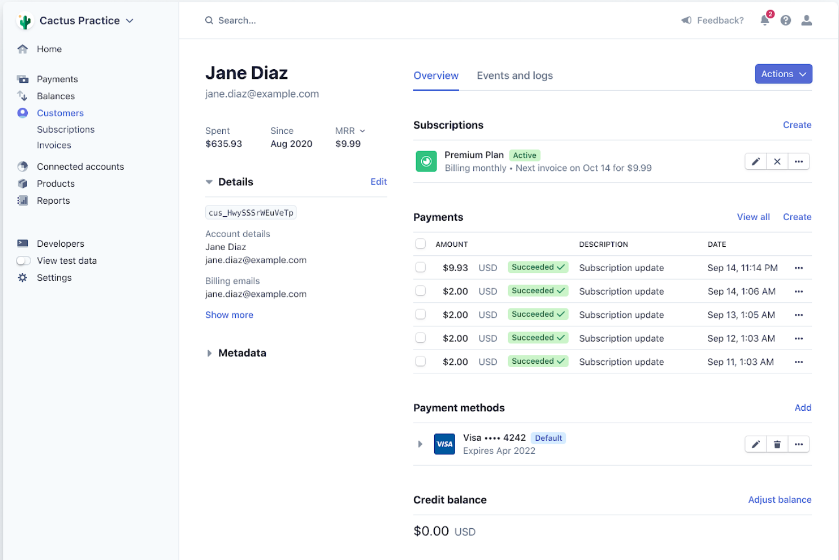Open the MRR dropdown chevron

click(362, 131)
